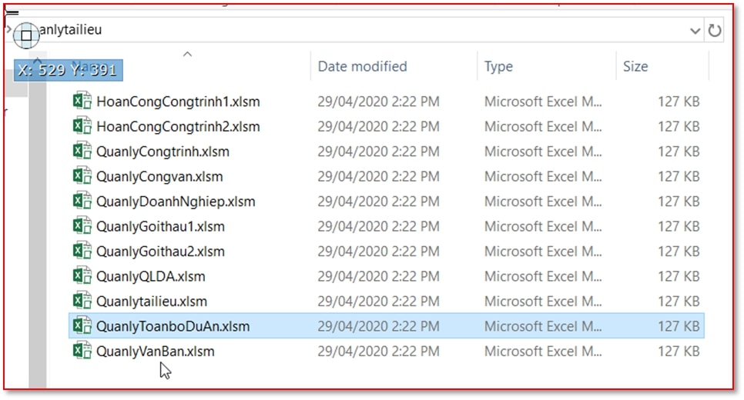This screenshot has width=744, height=400.
Task: Select the QuanlyToanboDuAn.xlsm file name
Action: [x=173, y=326]
